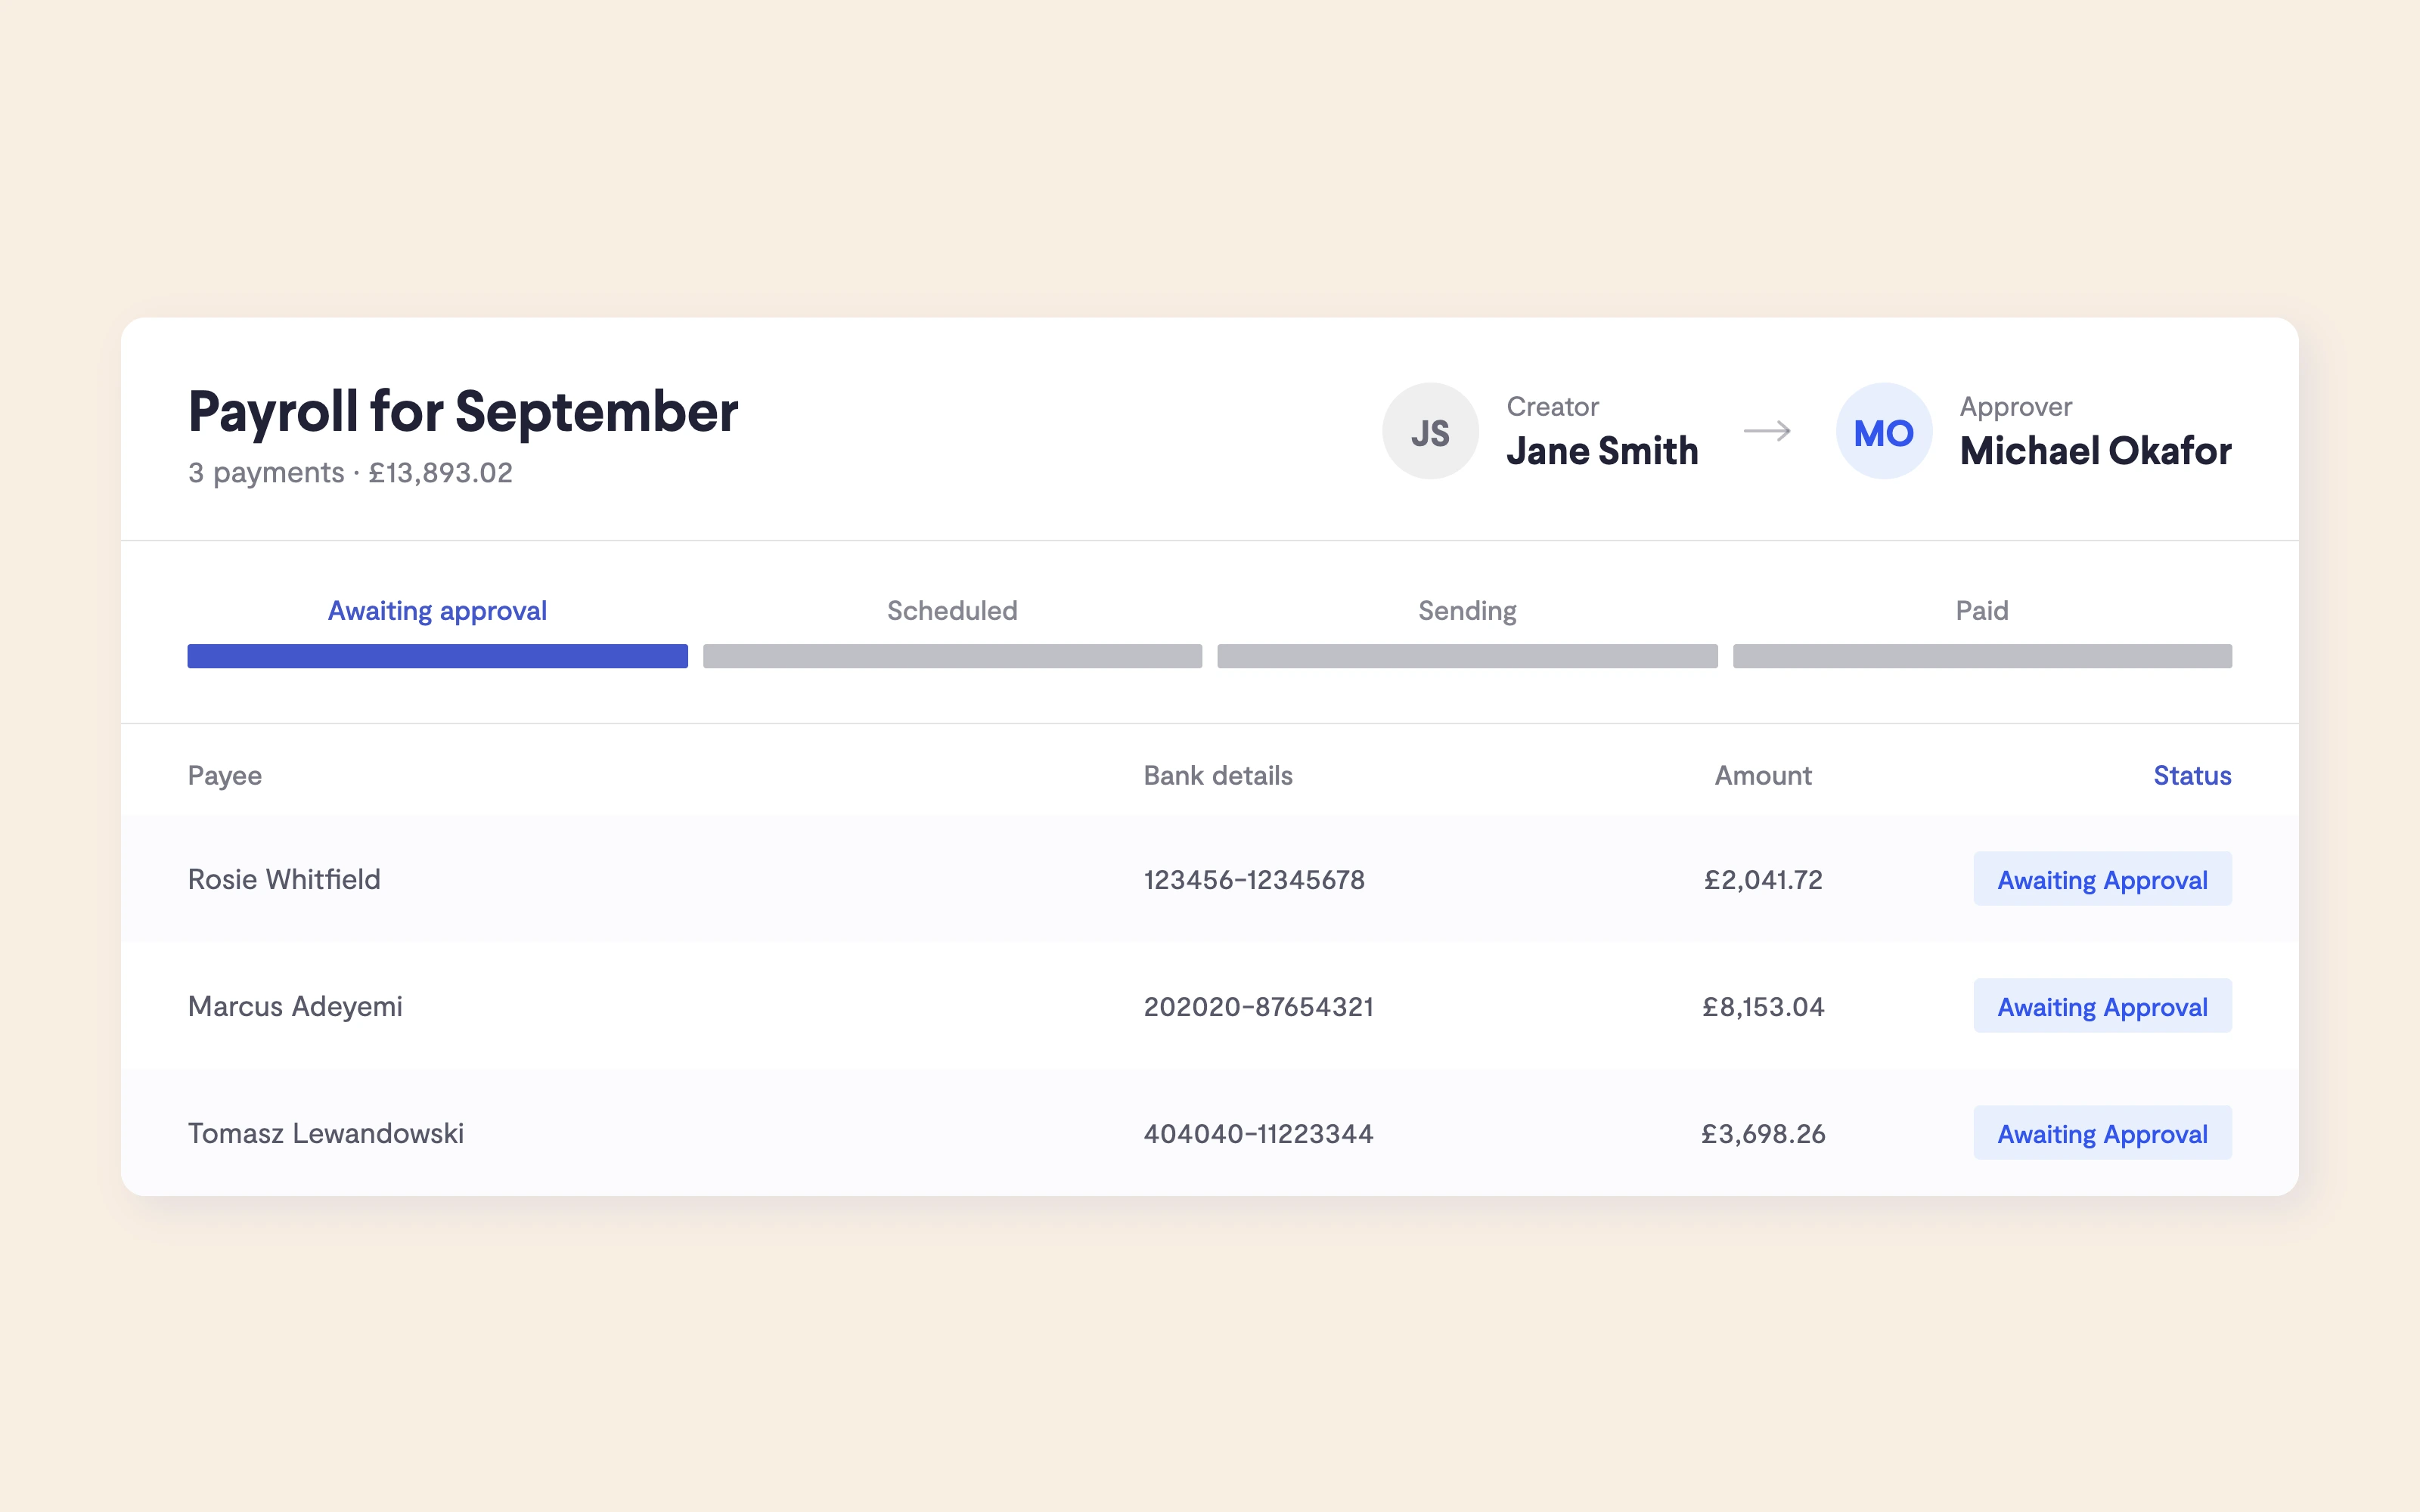Click creator name Jane Smith
The height and width of the screenshot is (1512, 2420).
click(1602, 451)
